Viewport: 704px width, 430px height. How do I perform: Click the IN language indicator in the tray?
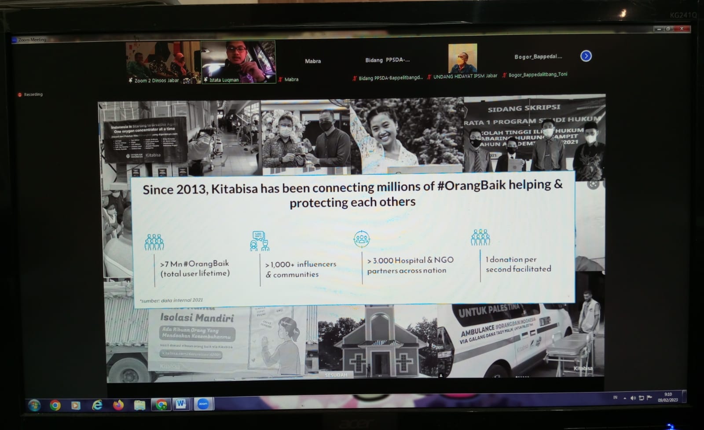[x=615, y=397]
